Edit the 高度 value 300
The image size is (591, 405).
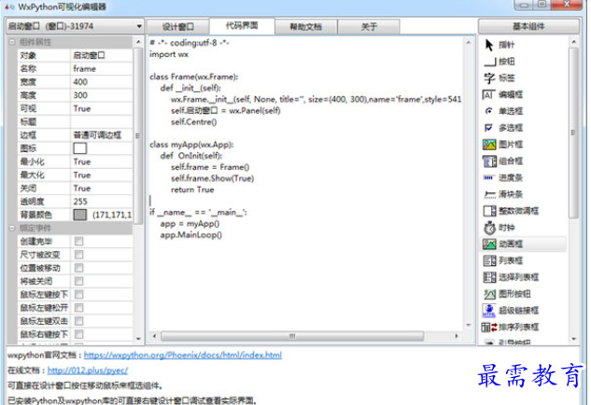(102, 95)
